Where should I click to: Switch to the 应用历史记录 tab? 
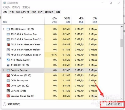(23, 12)
